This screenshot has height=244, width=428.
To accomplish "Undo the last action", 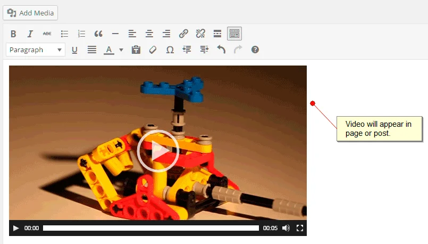I will click(x=221, y=50).
